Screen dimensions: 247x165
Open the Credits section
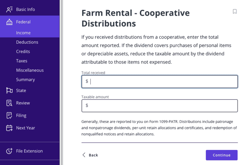[x=23, y=51]
